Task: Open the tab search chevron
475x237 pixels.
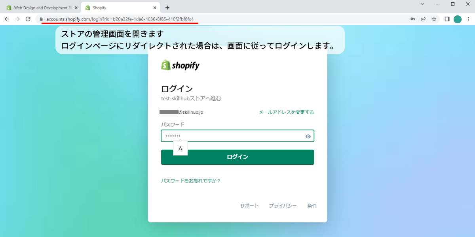Action: point(422,4)
